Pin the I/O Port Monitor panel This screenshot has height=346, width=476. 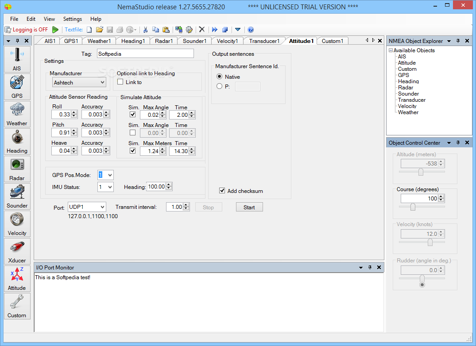click(370, 267)
